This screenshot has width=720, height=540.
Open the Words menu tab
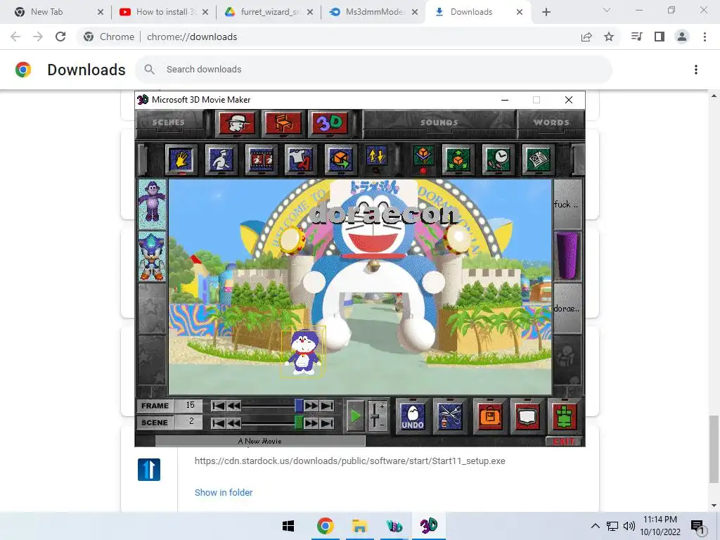(551, 122)
